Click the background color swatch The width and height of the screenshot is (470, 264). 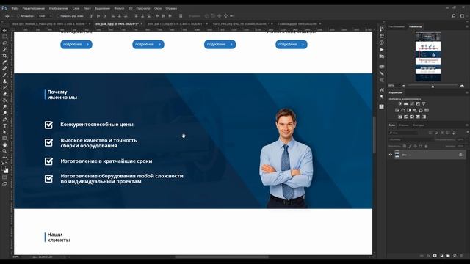click(x=7, y=171)
